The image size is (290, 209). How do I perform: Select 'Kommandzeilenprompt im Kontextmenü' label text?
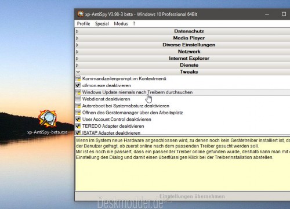tap(124, 78)
